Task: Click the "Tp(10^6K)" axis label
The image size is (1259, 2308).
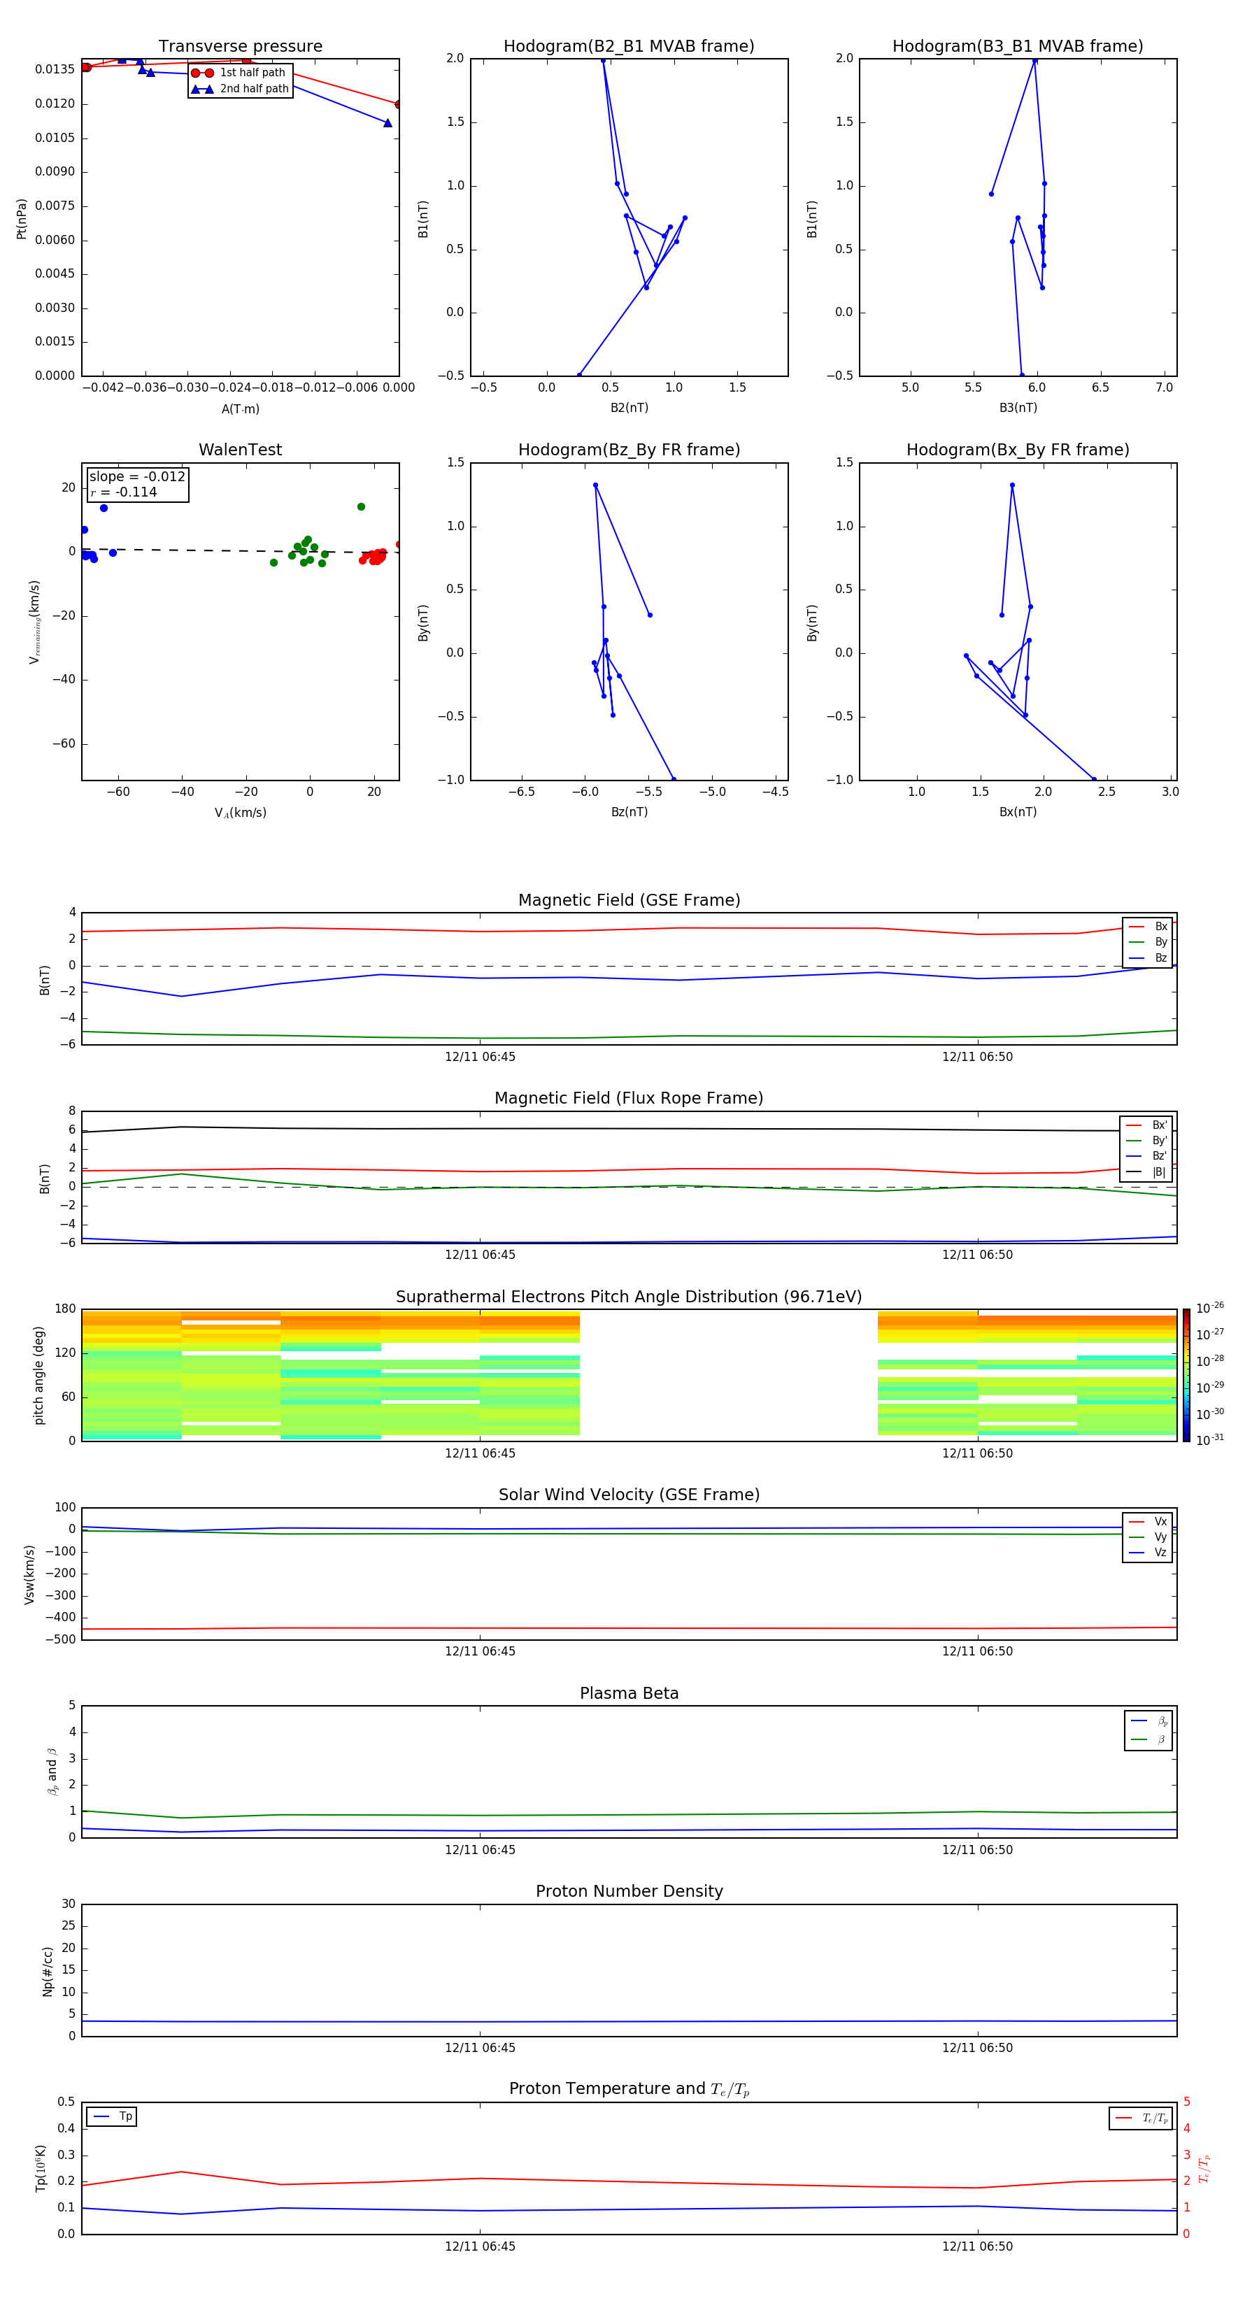Action: [41, 2168]
